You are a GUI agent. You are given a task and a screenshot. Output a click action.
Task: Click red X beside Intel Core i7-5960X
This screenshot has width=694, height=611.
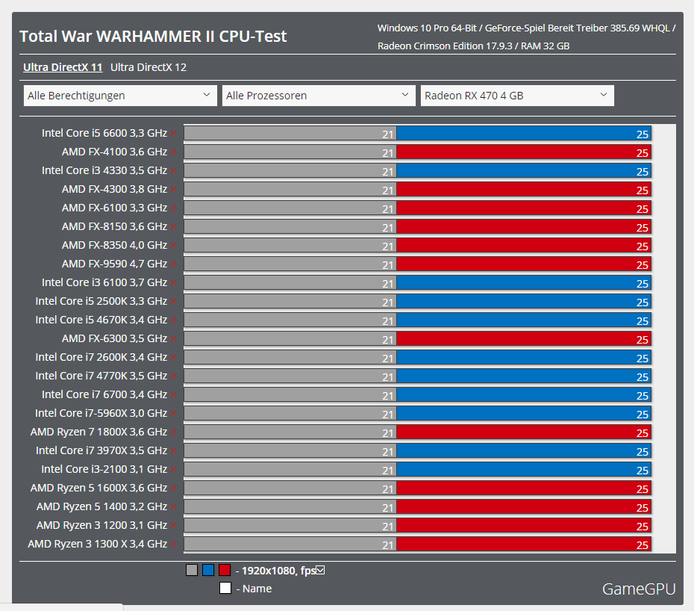(x=173, y=413)
